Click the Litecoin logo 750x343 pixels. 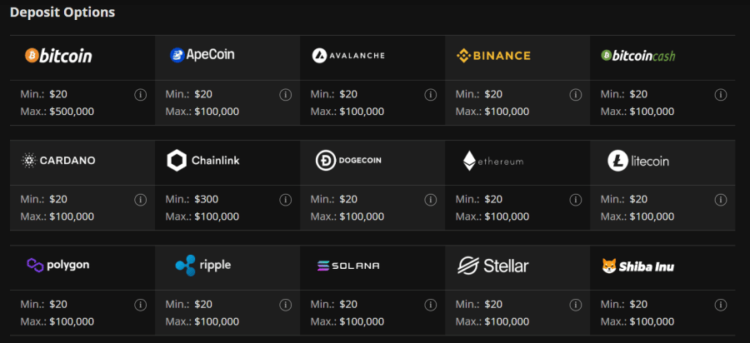pos(638,161)
